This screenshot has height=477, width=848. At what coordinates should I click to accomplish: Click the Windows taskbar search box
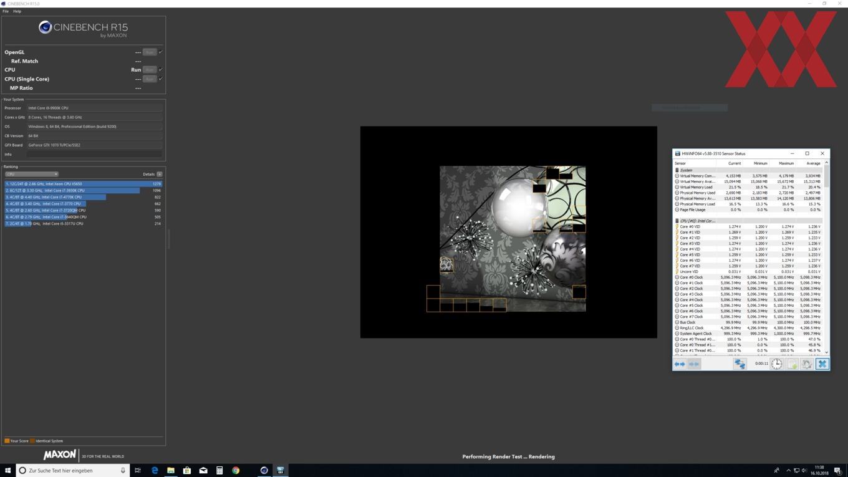point(72,470)
